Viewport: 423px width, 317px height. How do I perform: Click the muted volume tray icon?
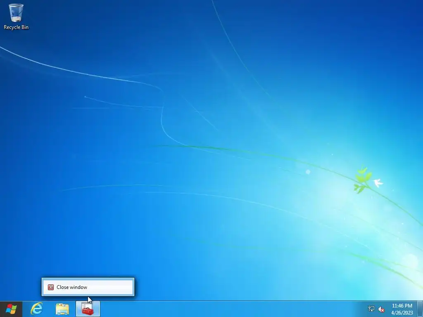coord(381,309)
